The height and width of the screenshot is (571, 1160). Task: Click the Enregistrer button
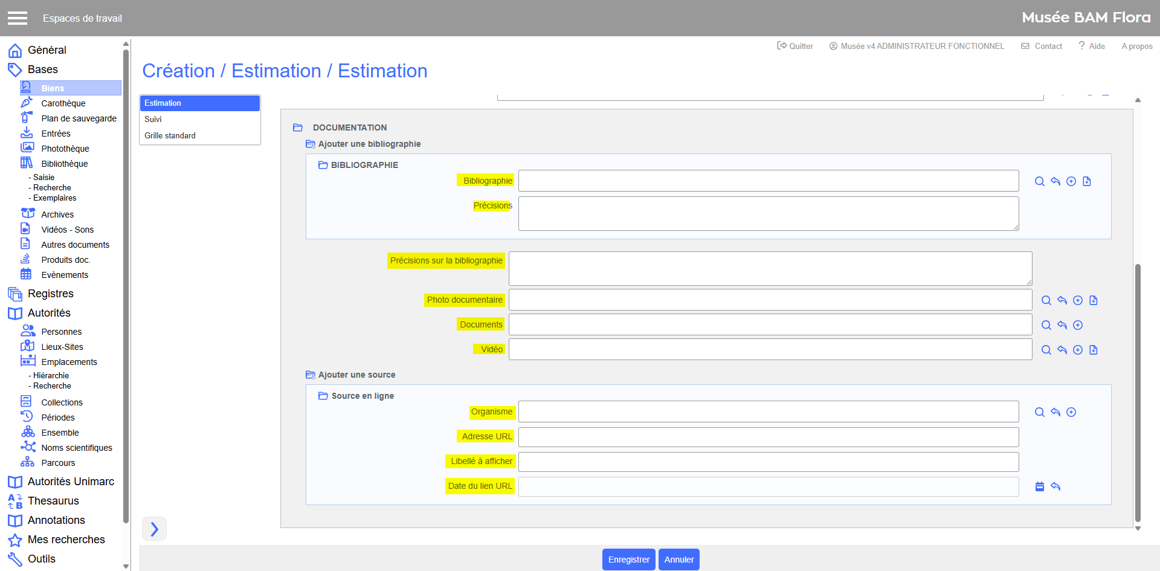[628, 560]
